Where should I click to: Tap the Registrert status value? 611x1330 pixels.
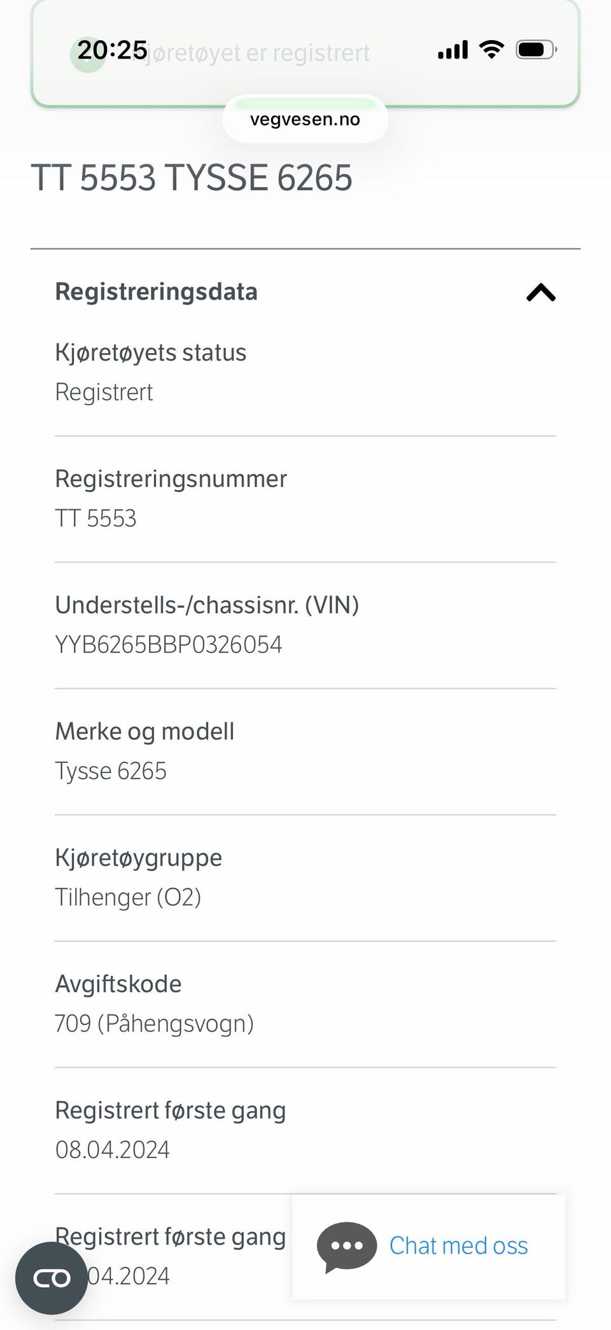point(104,392)
